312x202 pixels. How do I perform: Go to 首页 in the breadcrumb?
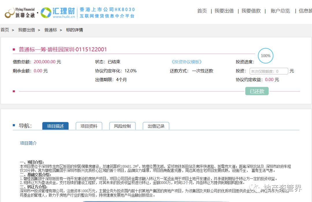(5, 30)
